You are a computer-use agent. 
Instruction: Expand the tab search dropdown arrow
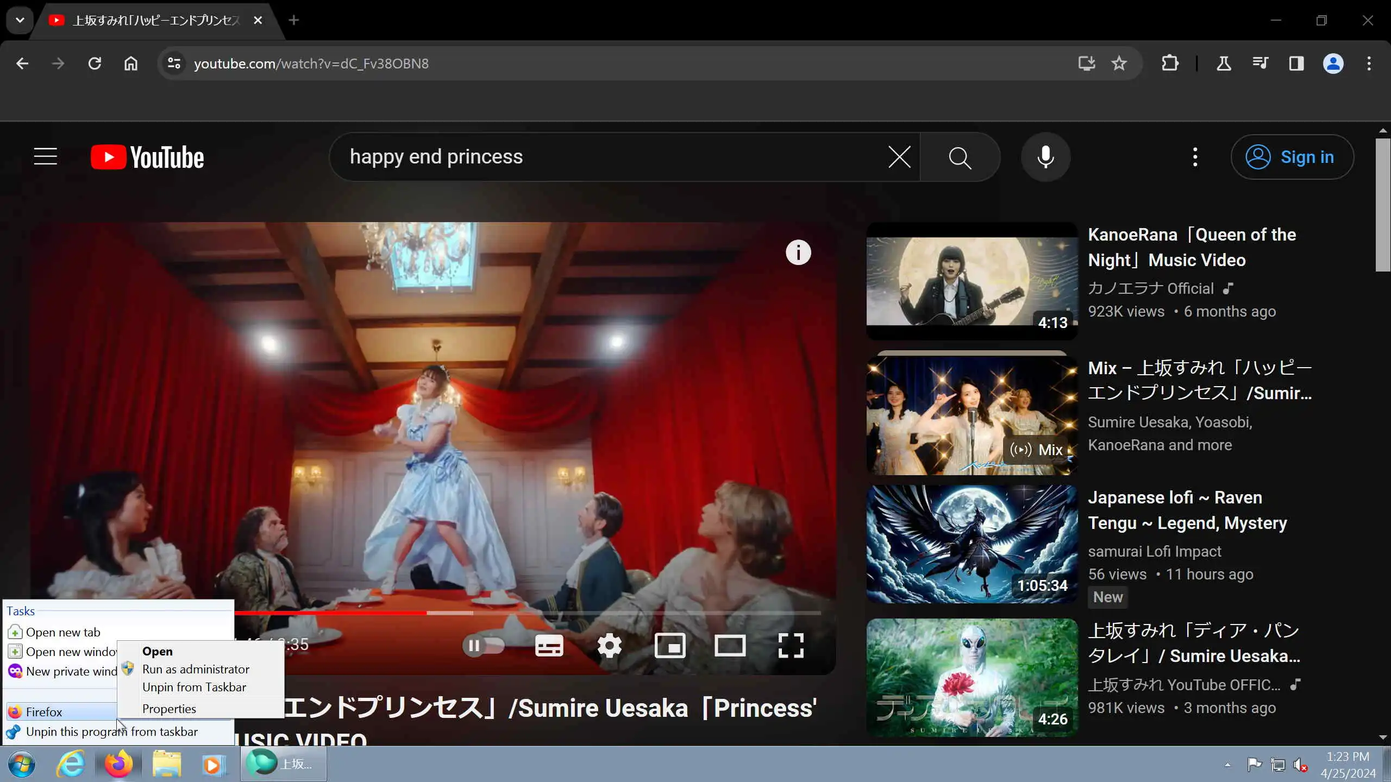point(20,20)
